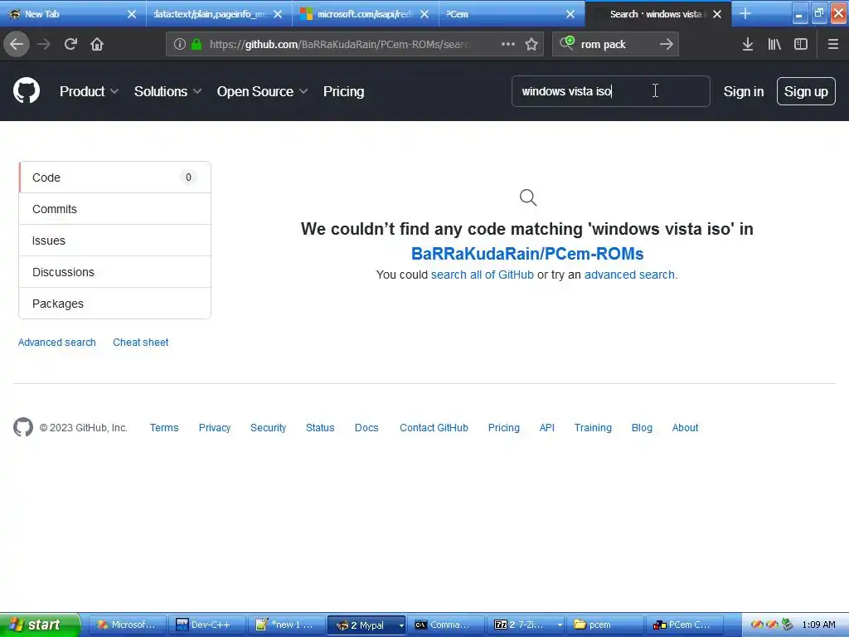Open Contact GitHub footer link

pos(434,428)
